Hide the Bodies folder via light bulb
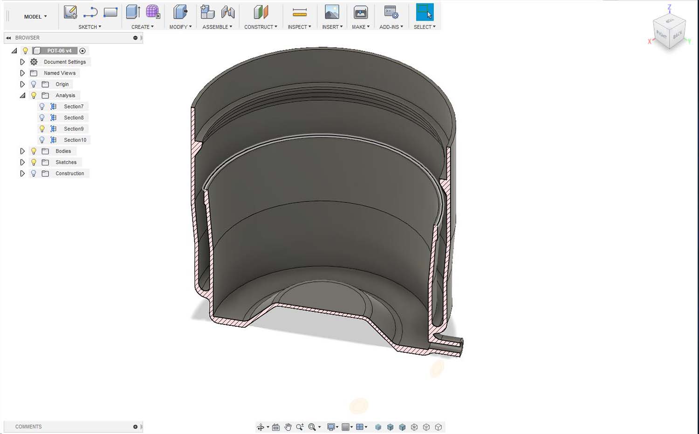Screen dimensions: 699x434 click(34, 151)
